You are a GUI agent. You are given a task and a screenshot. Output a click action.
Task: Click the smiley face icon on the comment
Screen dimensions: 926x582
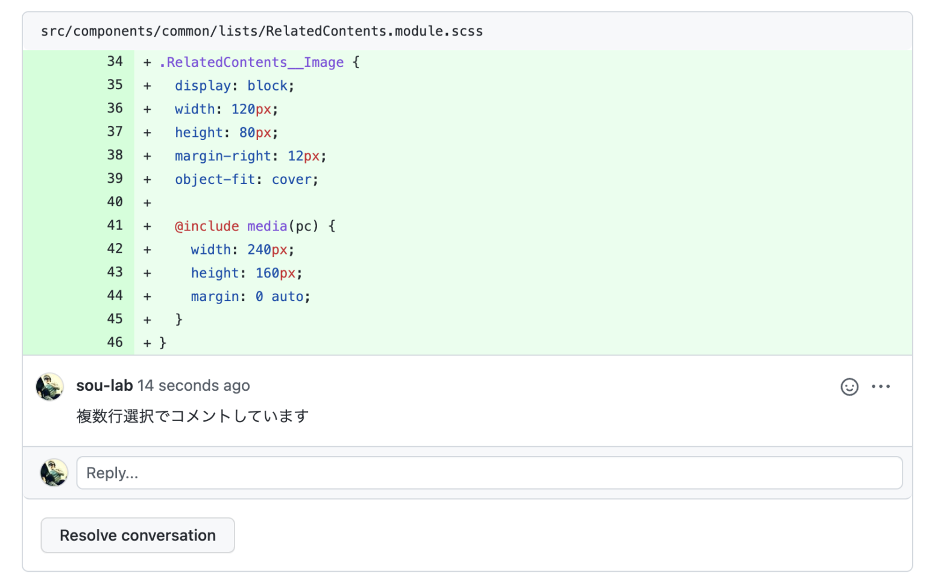[x=849, y=387]
